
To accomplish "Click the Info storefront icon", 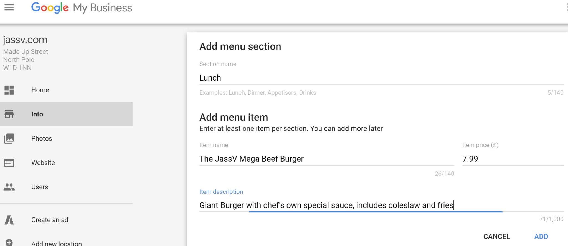I will tap(9, 114).
